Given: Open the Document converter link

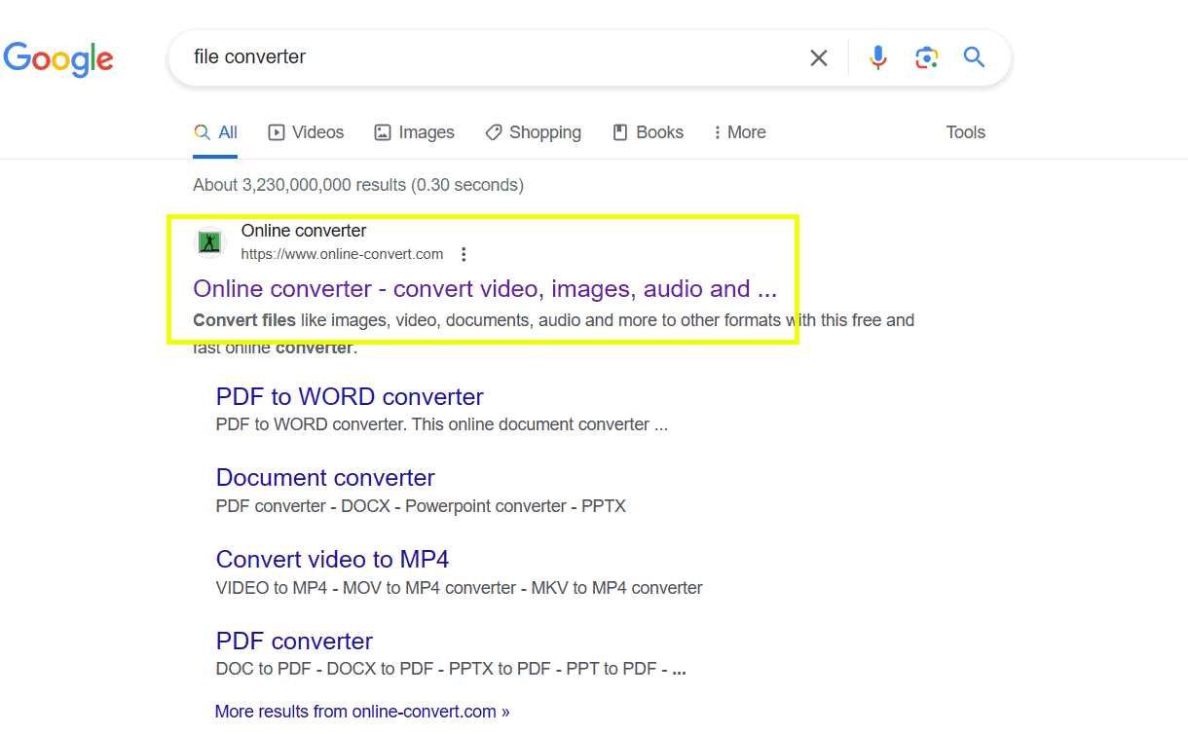Looking at the screenshot, I should [x=325, y=478].
